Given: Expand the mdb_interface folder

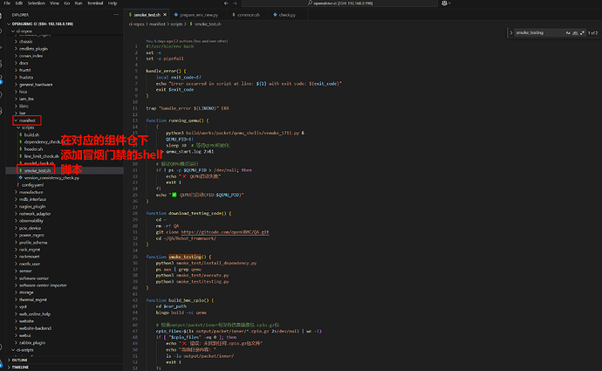Looking at the screenshot, I should click(x=32, y=199).
